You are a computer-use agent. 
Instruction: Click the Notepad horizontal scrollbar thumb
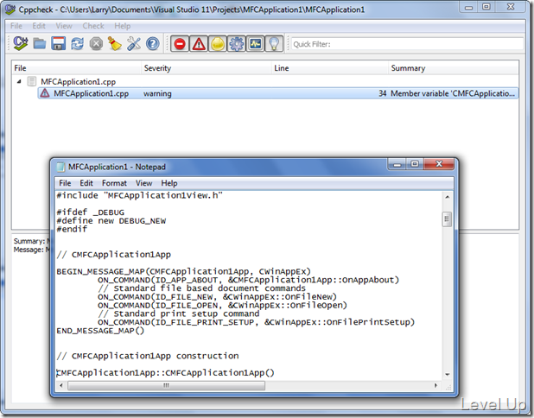tap(166, 386)
